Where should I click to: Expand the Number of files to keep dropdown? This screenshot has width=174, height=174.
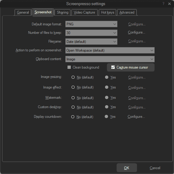91,33
